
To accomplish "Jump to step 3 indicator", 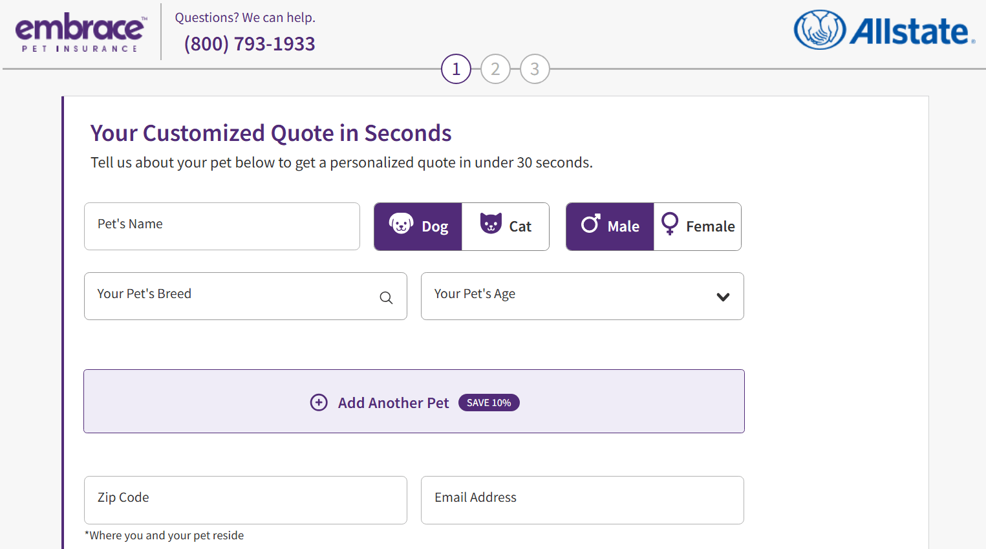I will (x=535, y=69).
